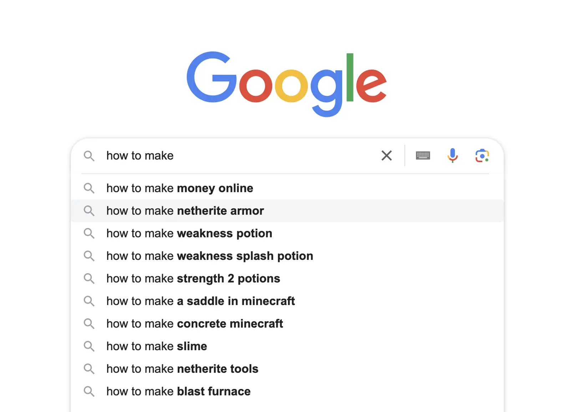Click the search icon beside 'blast furnace' suggestion
The width and height of the screenshot is (575, 412).
pyautogui.click(x=89, y=392)
